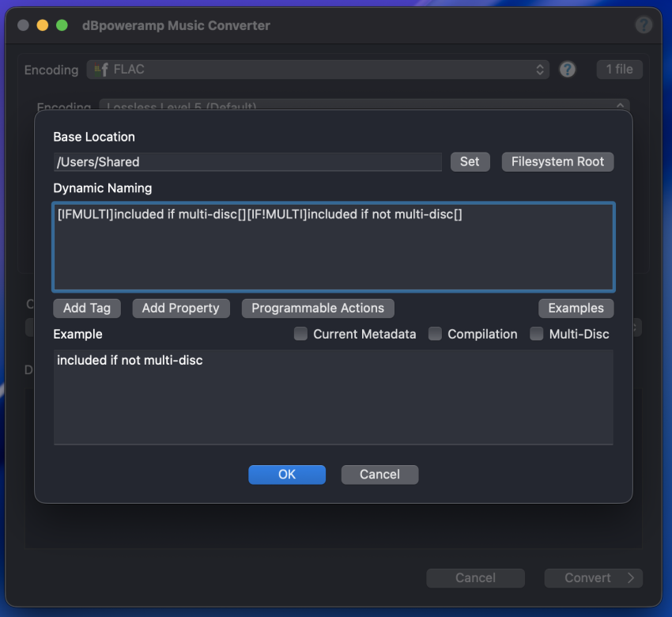Click the Dynamic Naming label
672x617 pixels.
[x=103, y=188]
